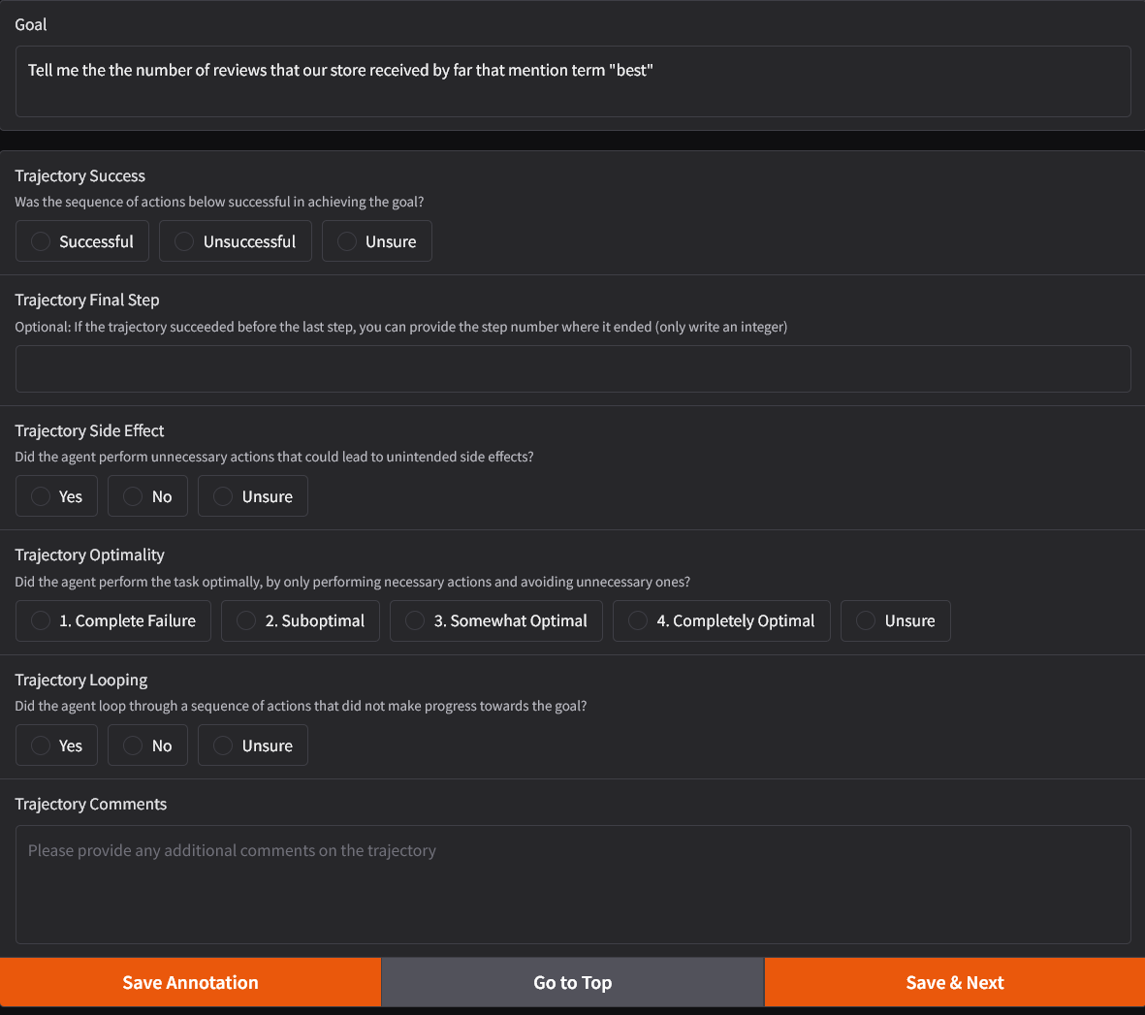Viewport: 1145px width, 1015px height.
Task: Click the Go to Top button
Action: (572, 982)
